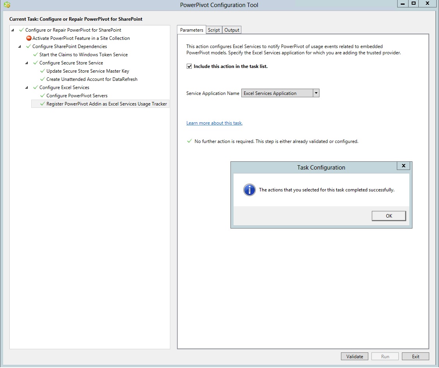Switch to the Output tab
This screenshot has width=439, height=368.
coord(232,29)
